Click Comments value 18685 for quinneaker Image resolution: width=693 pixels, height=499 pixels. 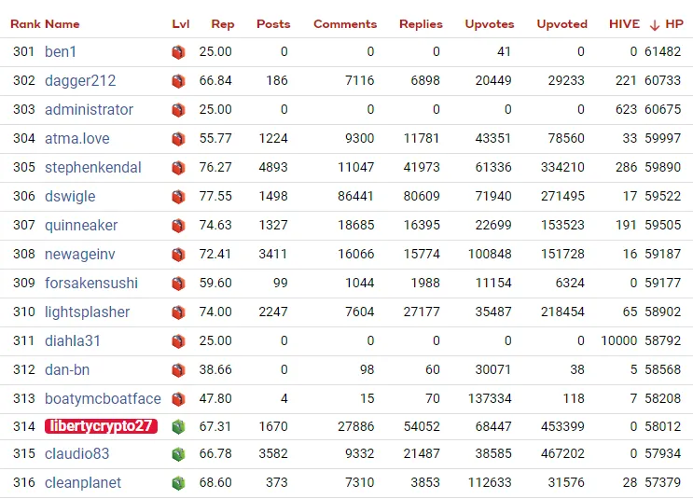(355, 225)
